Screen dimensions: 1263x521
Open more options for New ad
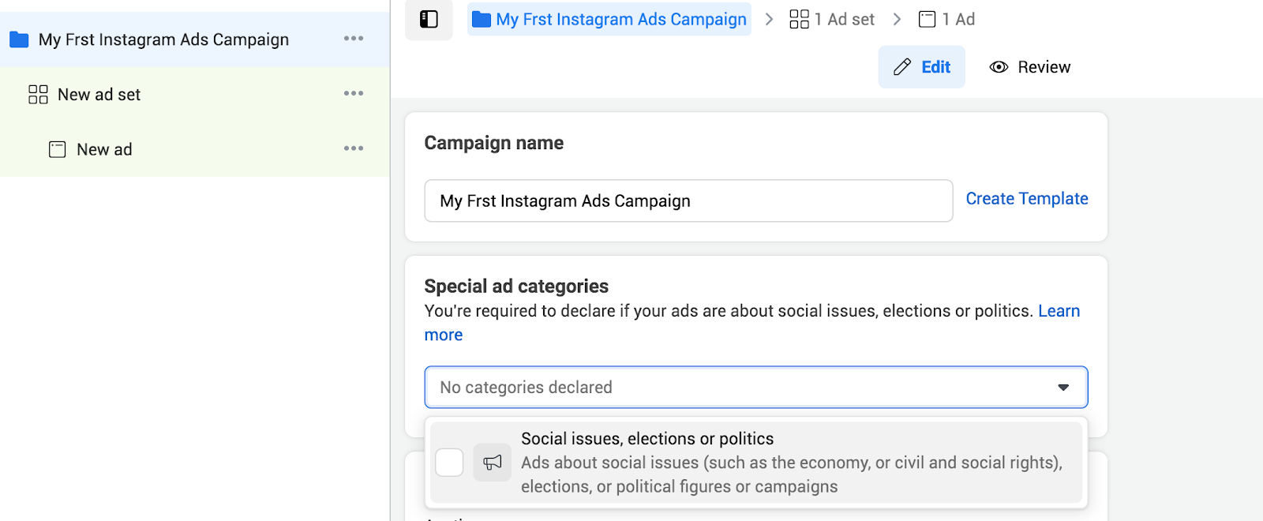tap(354, 148)
